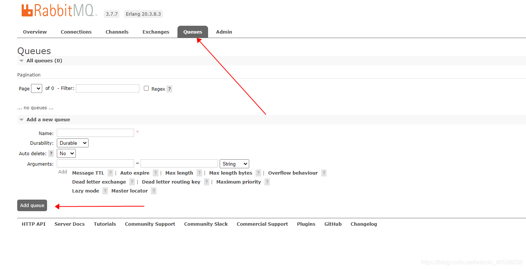Open the Community Support link
526x269 pixels.
click(150, 224)
